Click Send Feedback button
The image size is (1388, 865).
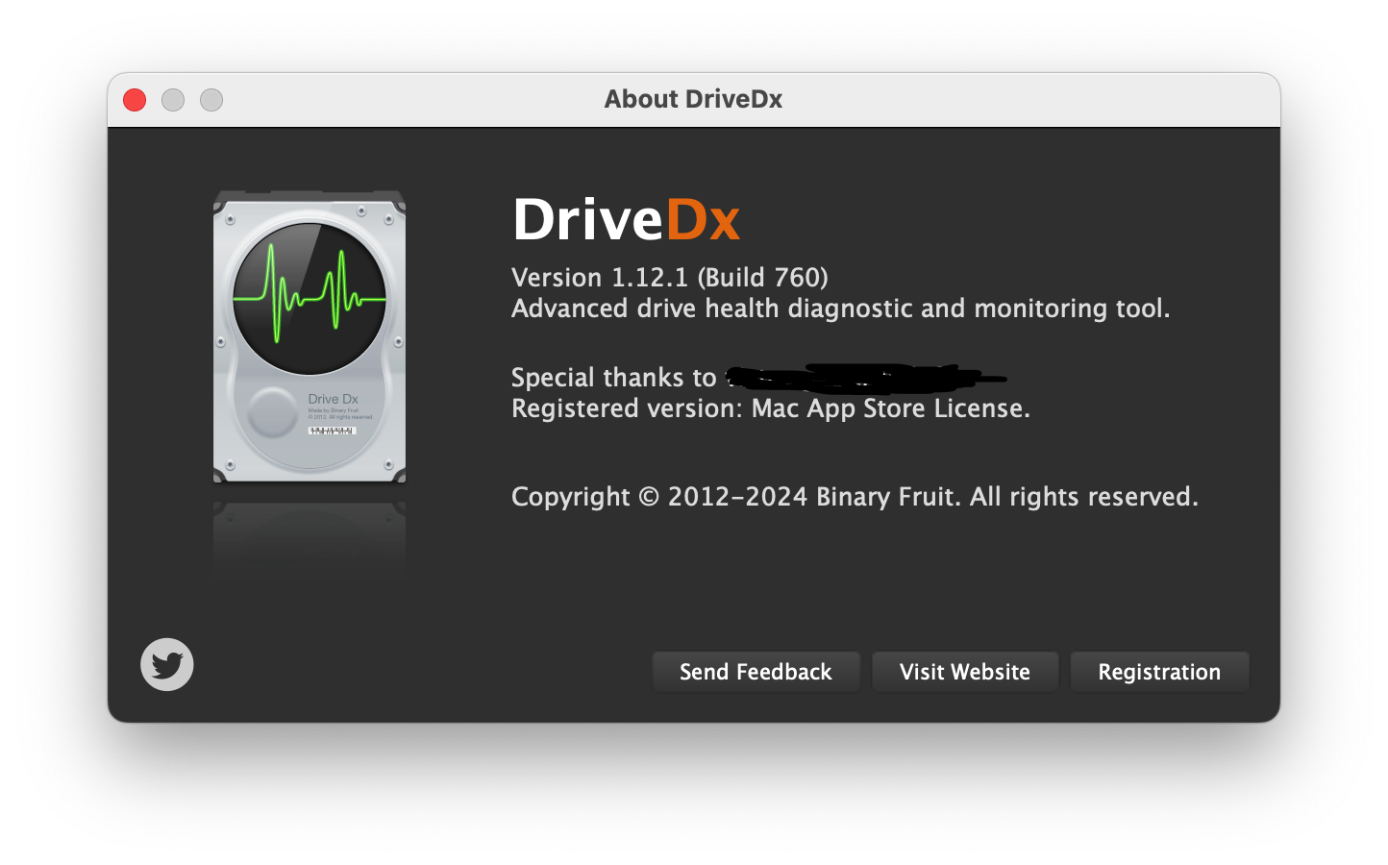[756, 672]
